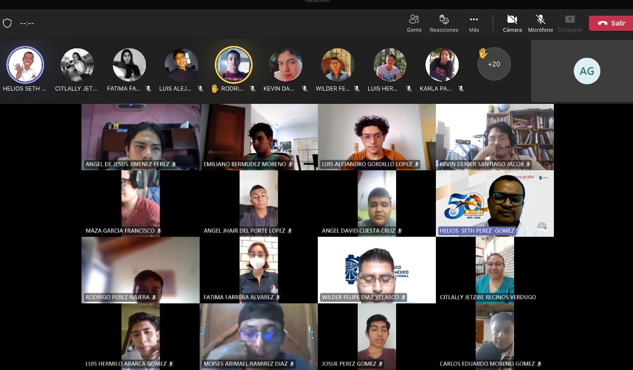Select Maza Garcia Francisco video tile
This screenshot has width=633, height=370.
141,203
